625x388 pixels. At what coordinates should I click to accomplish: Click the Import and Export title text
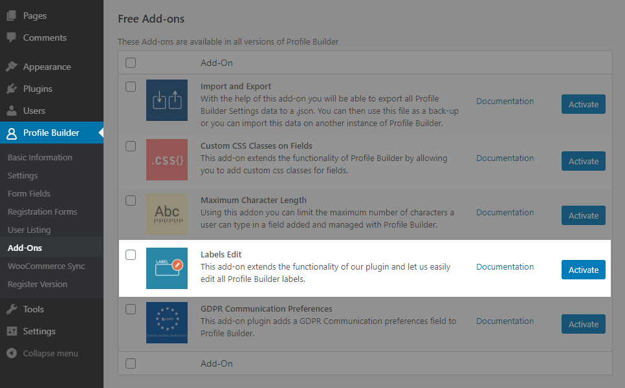236,87
